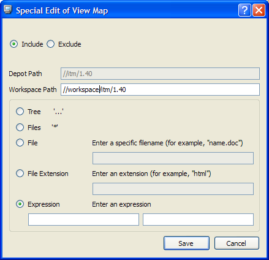269x260 pixels.
Task: Click the Special Edit of View Map title
Action: [62, 10]
